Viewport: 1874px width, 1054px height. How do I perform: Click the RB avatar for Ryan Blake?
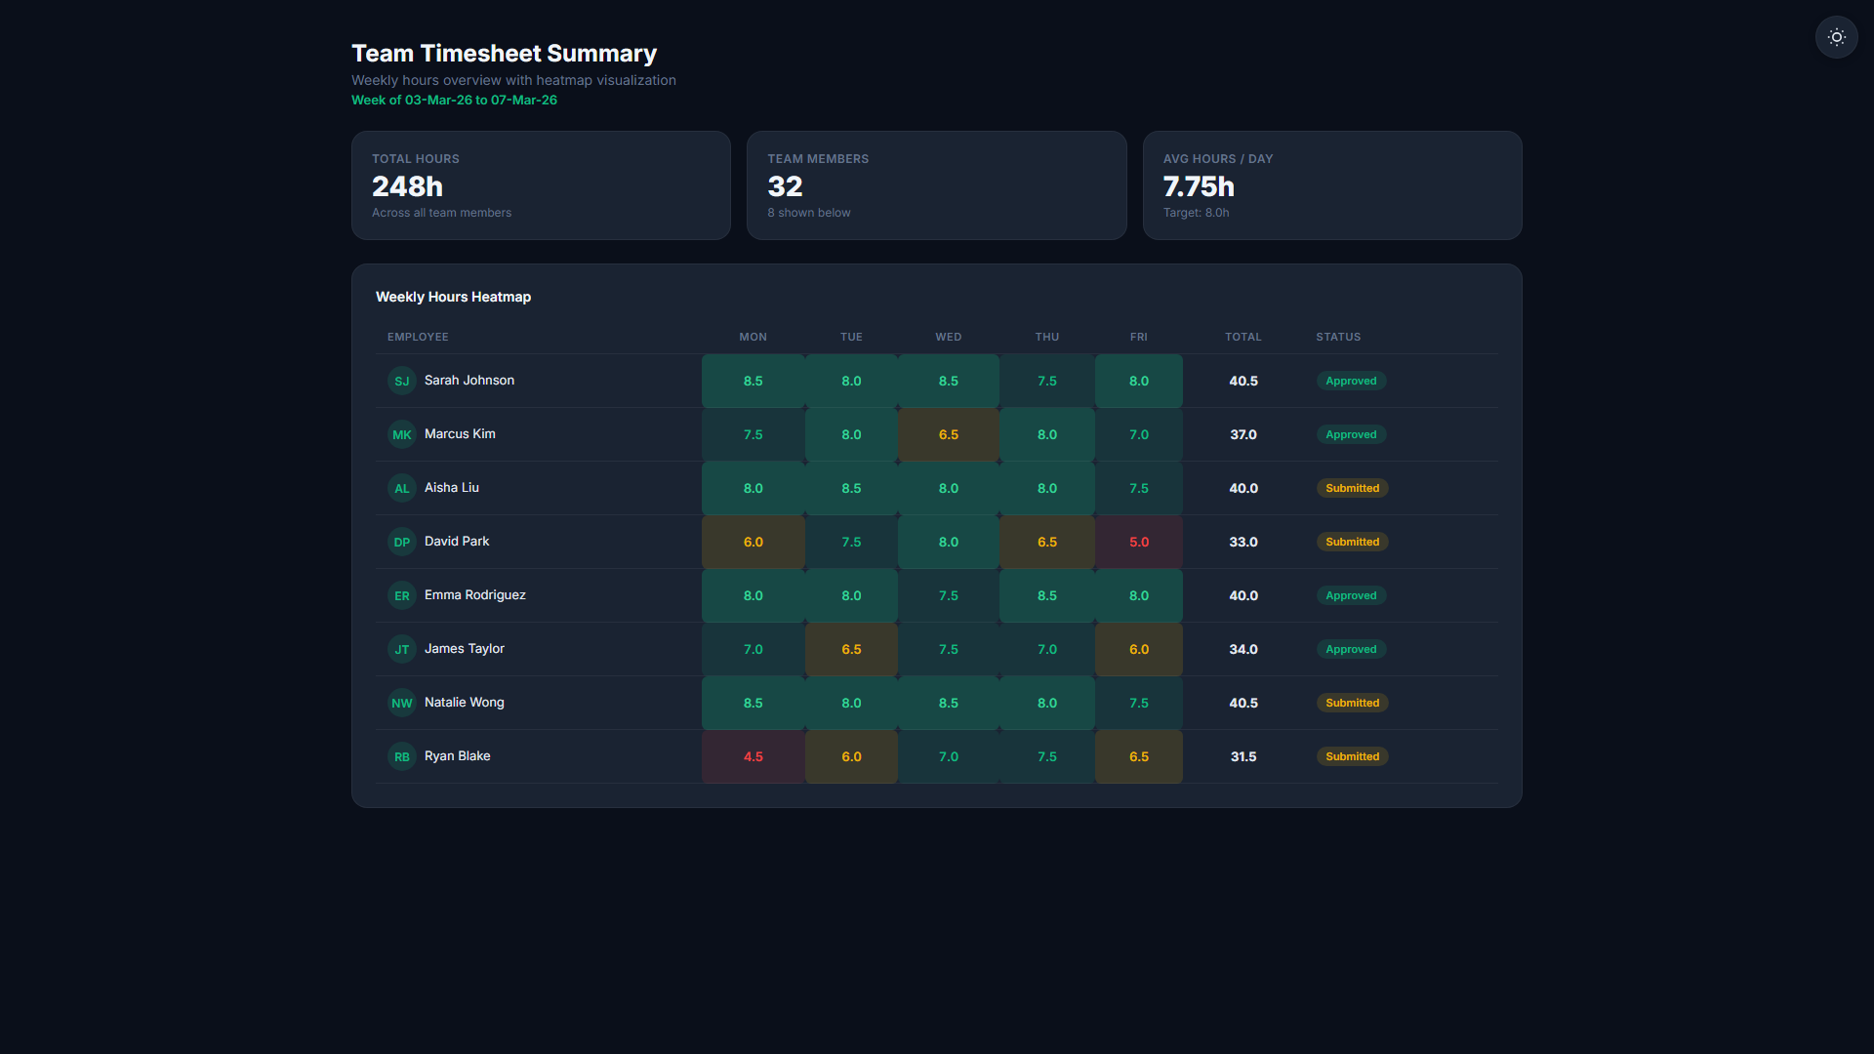[402, 756]
